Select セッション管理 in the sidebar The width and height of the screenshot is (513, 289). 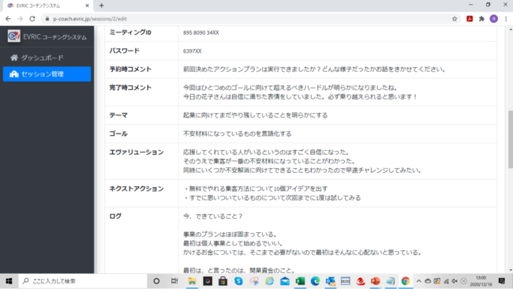(x=47, y=74)
